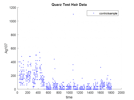Select the 1400 tick label on x-axis
This screenshot has height=100, width=134.
pyautogui.click(x=90, y=93)
